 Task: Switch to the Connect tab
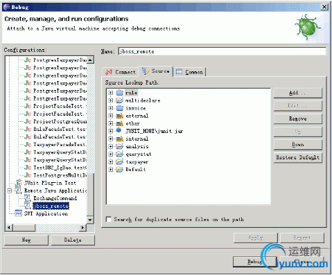pos(121,72)
